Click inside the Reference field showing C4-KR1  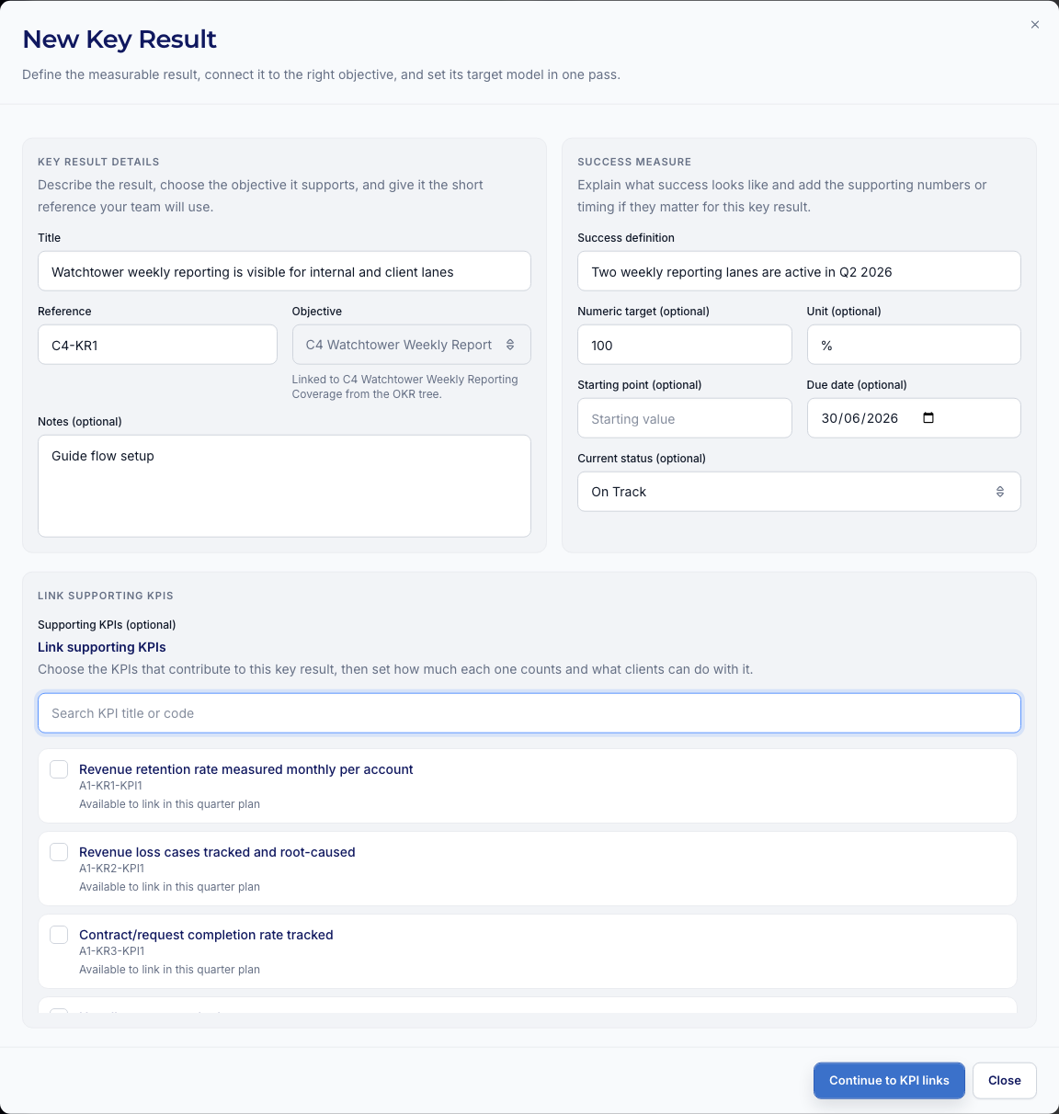(x=156, y=344)
